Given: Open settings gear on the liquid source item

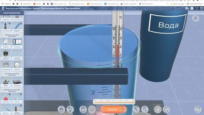Looking at the screenshot, I should pos(10,23).
